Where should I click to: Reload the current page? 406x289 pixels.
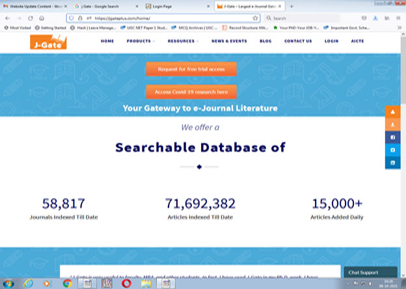click(x=31, y=18)
